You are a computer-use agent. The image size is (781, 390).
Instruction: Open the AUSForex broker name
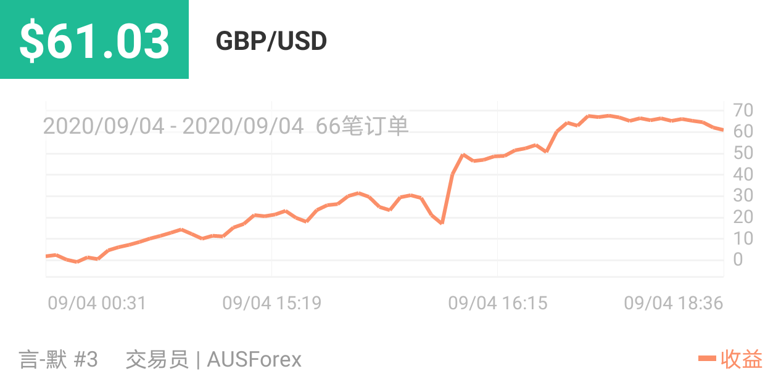click(254, 359)
